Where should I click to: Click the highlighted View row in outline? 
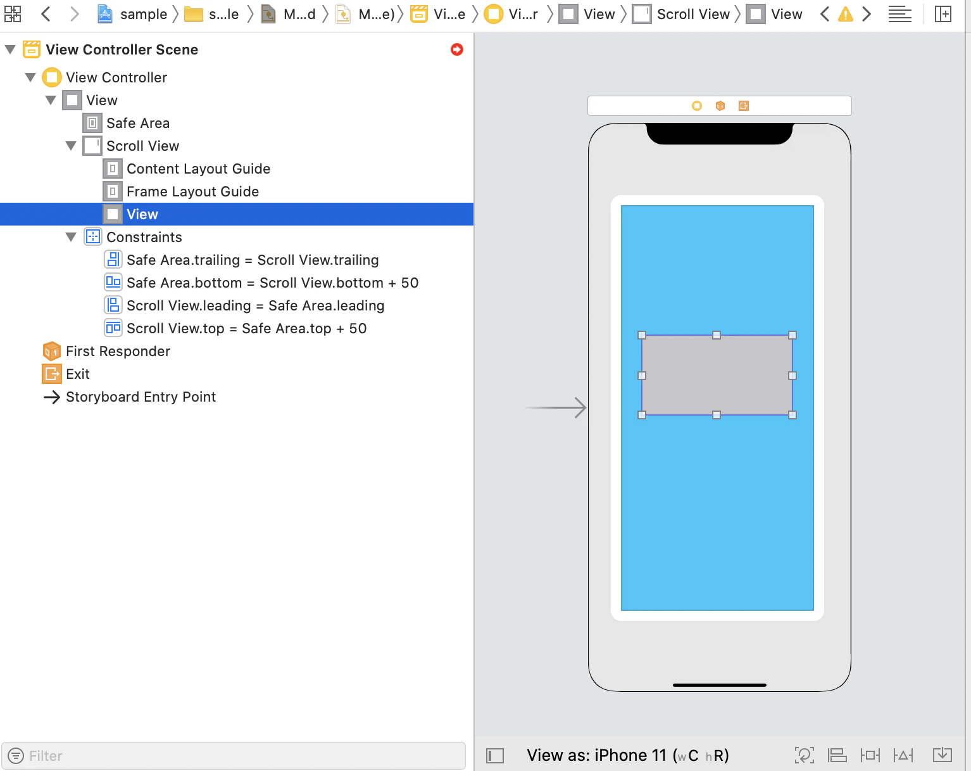pyautogui.click(x=237, y=214)
